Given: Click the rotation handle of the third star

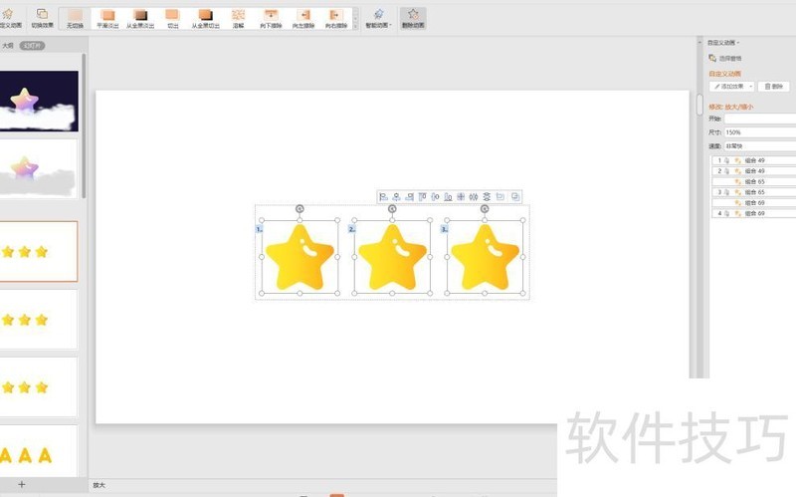Looking at the screenshot, I should [x=485, y=209].
